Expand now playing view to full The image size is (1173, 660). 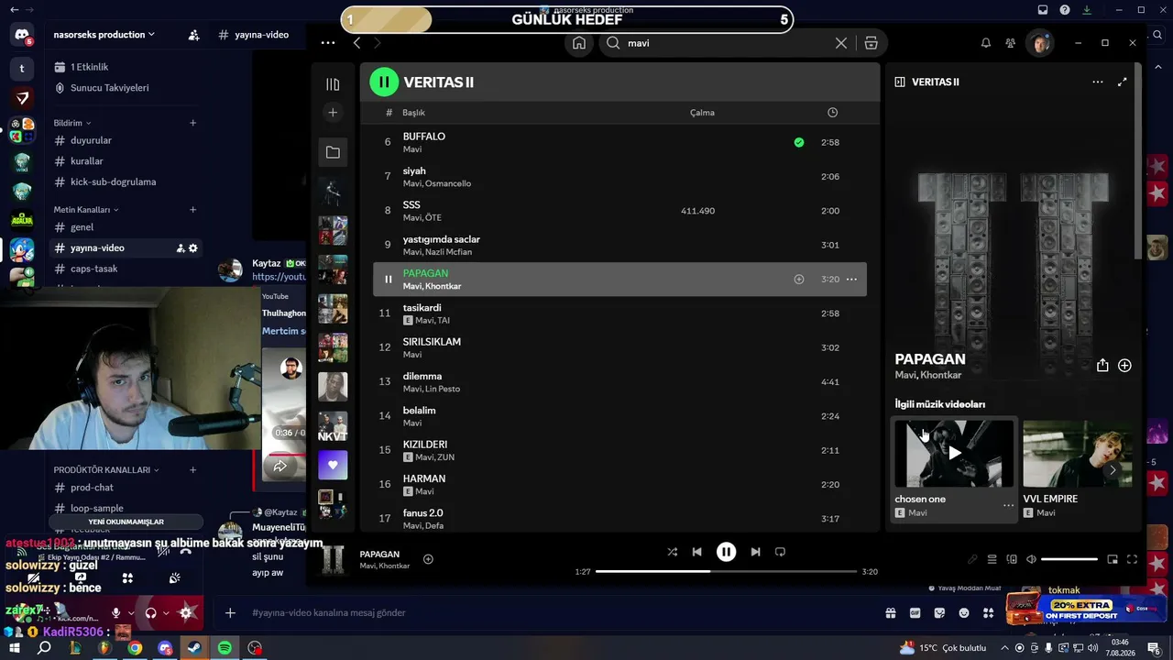pos(1122,82)
